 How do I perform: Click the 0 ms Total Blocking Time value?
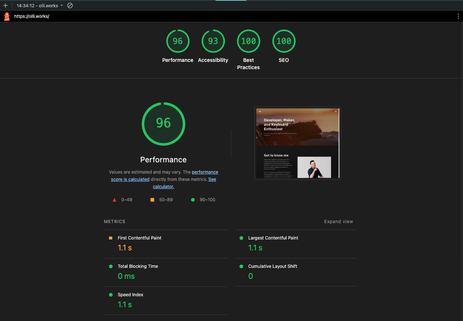(x=126, y=276)
